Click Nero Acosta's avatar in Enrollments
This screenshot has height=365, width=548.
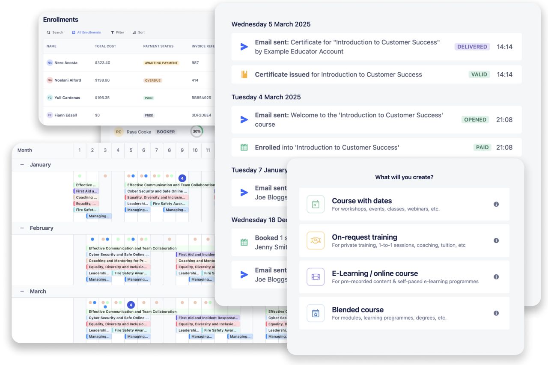50,62
